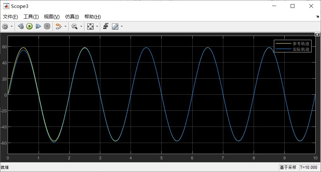The width and height of the screenshot is (321, 172).
Task: Click the 就绪 status text
Action: [5, 168]
